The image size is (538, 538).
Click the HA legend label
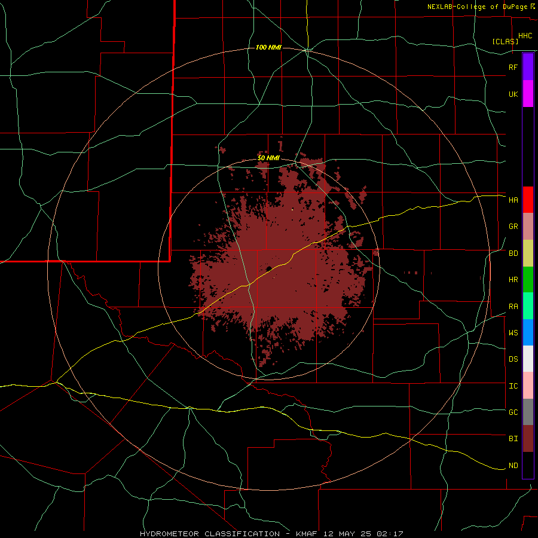point(513,200)
